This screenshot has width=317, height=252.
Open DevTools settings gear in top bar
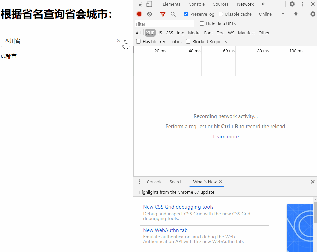[292, 4]
